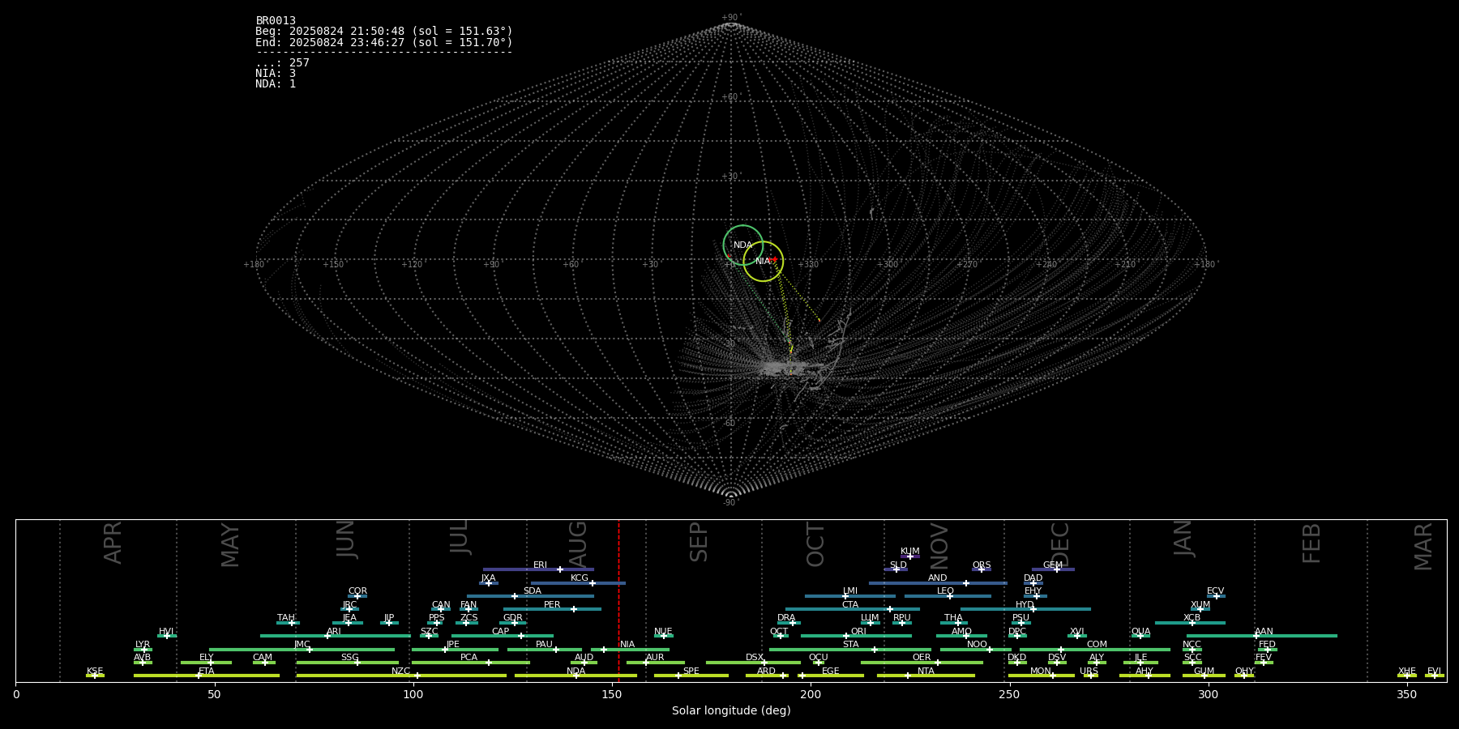Select the green NDA radiant circle on map

click(x=743, y=245)
